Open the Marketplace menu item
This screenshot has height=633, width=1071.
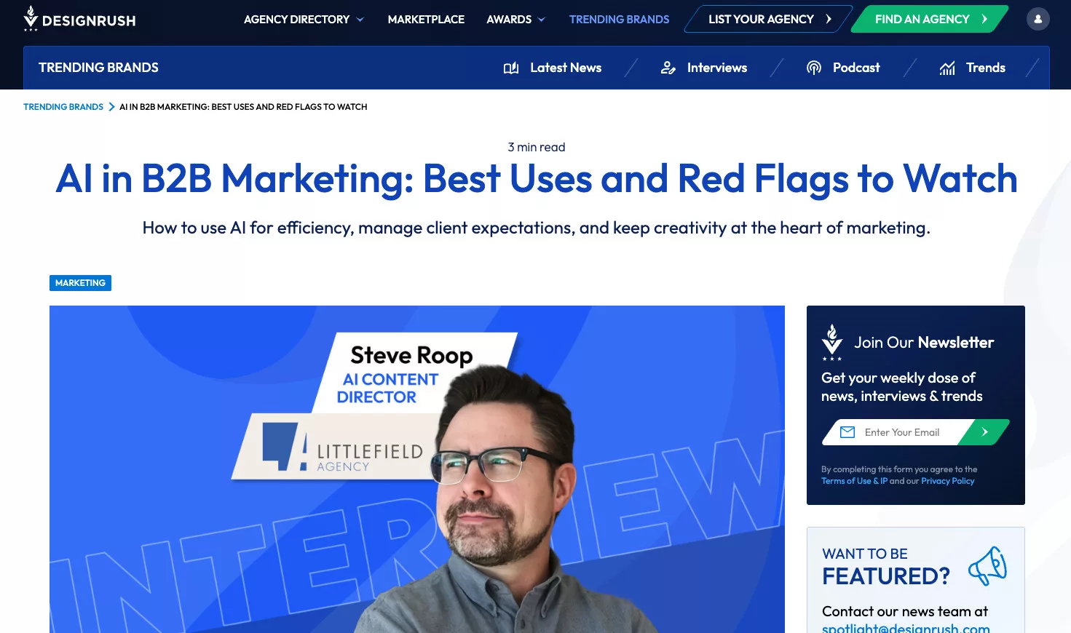tap(426, 20)
